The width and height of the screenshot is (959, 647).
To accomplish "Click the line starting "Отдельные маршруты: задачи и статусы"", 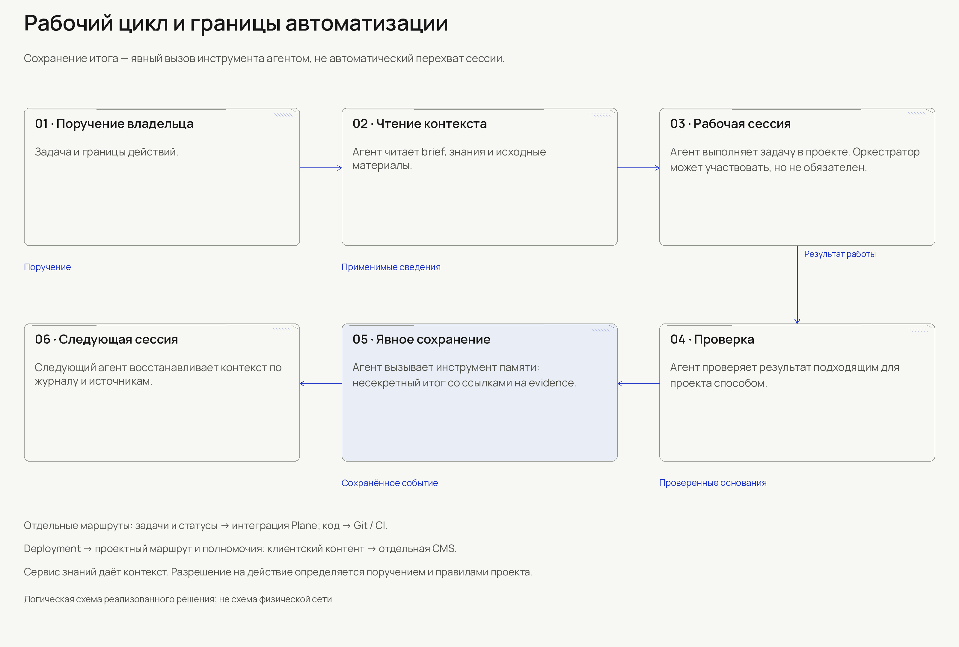I will [x=206, y=525].
